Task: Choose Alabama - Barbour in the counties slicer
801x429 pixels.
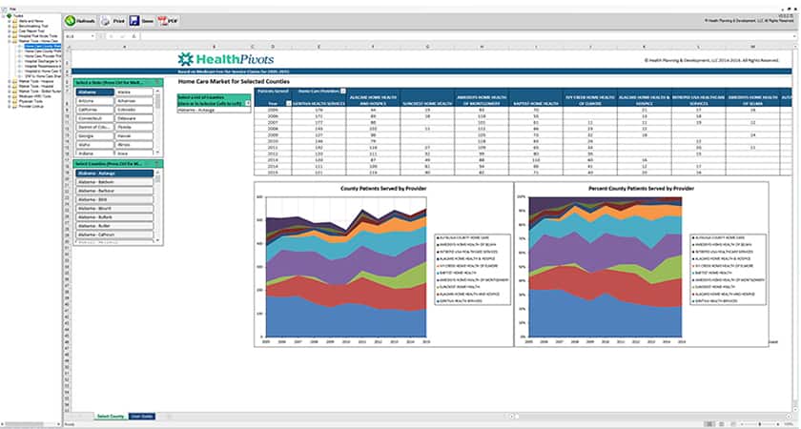Action: (114, 191)
